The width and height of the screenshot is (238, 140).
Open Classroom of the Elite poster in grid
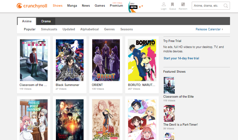coord(34,60)
